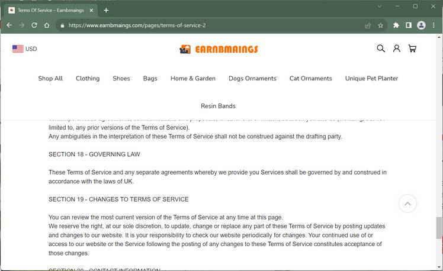Click the scrollbar up arrow
The image size is (443, 271).
coord(439,37)
